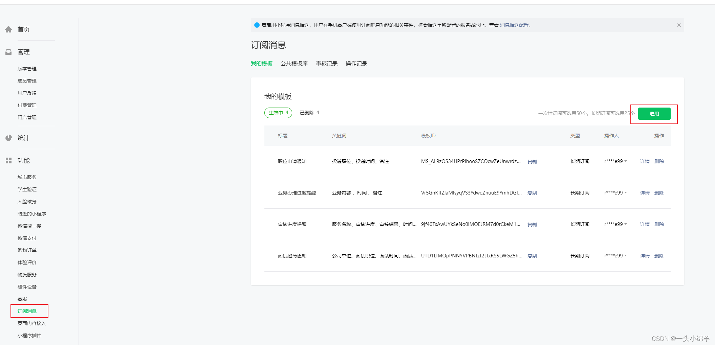Expand operator dropdown in 职位申请通知 row
715x345 pixels.
click(x=626, y=161)
